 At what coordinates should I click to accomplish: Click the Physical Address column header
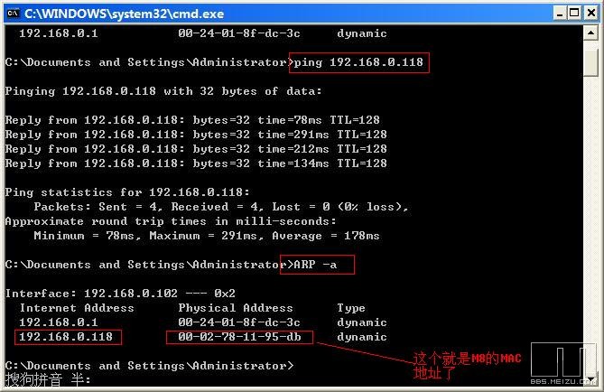point(235,308)
